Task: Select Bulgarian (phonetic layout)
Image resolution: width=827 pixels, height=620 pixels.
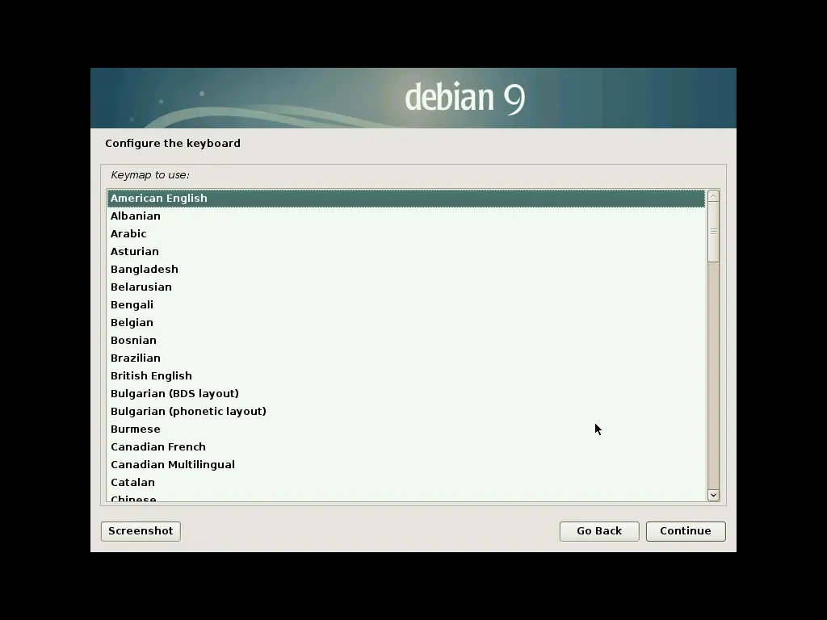Action: pos(405,411)
